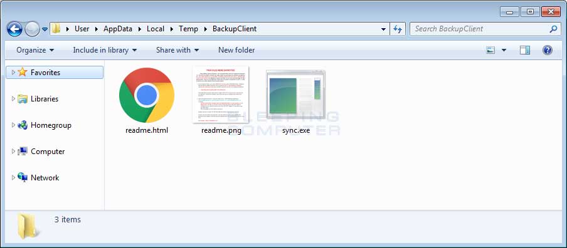Click the Forward navigation arrow
This screenshot has width=567, height=248.
(32, 29)
